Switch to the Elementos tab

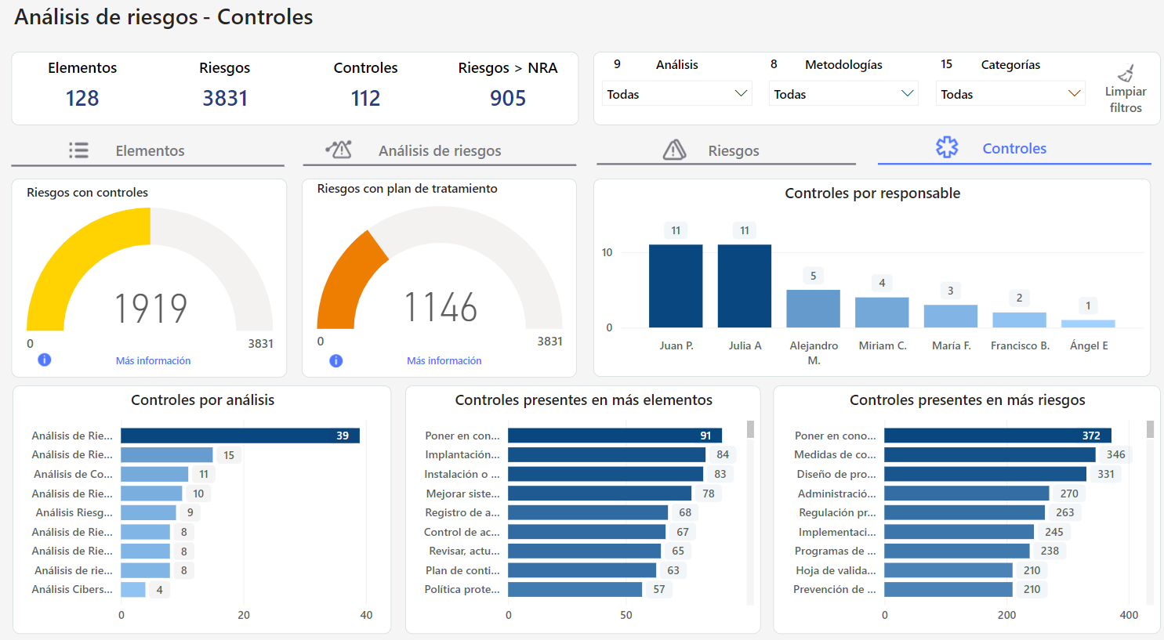[x=149, y=150]
